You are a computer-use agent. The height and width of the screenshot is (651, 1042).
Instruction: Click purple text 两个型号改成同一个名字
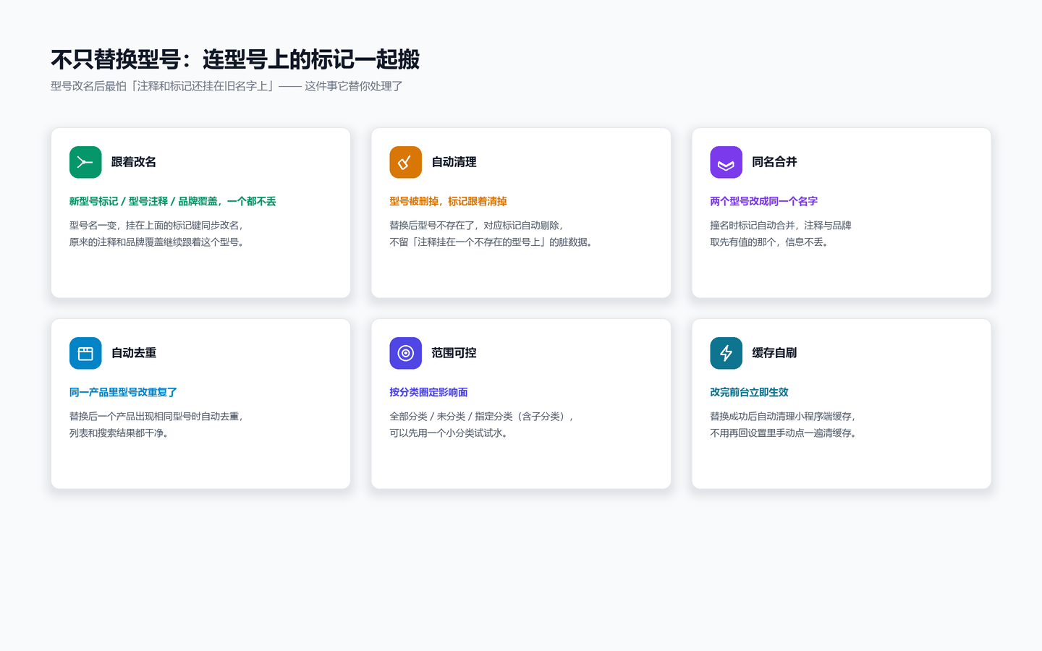763,201
